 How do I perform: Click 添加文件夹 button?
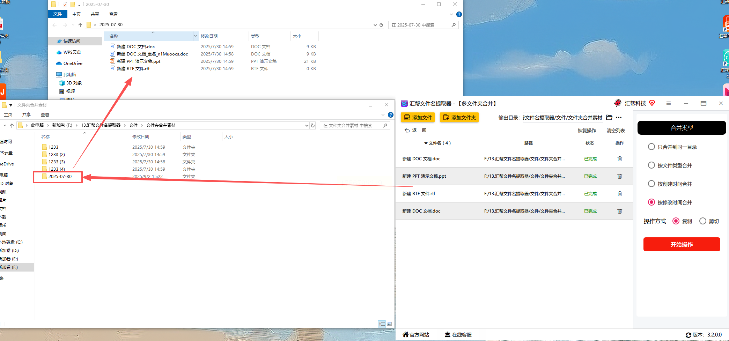coord(459,118)
